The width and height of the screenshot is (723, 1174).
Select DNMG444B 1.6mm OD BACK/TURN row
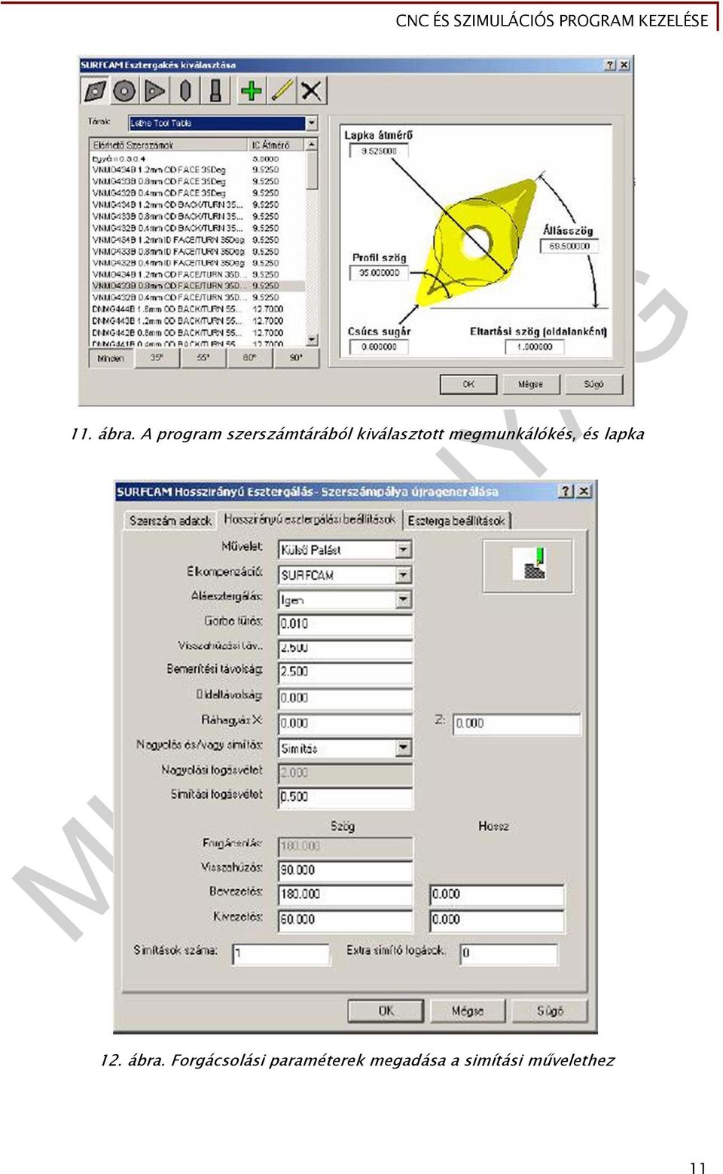[x=197, y=309]
